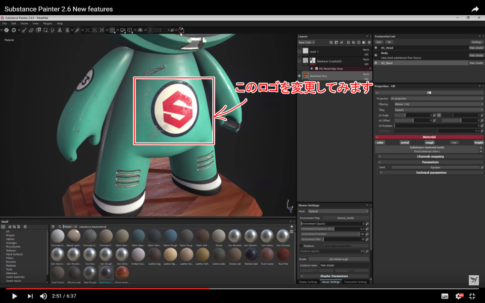This screenshot has width=485, height=303.
Task: Add a fill layer icon in Layers
Action: 354,42
